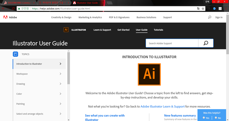Open the Tutorials tab
229x121 pixels.
pos(159,30)
